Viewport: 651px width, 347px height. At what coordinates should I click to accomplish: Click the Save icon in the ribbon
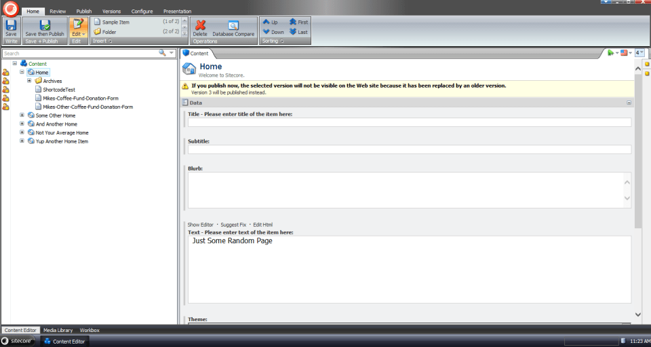click(x=11, y=25)
